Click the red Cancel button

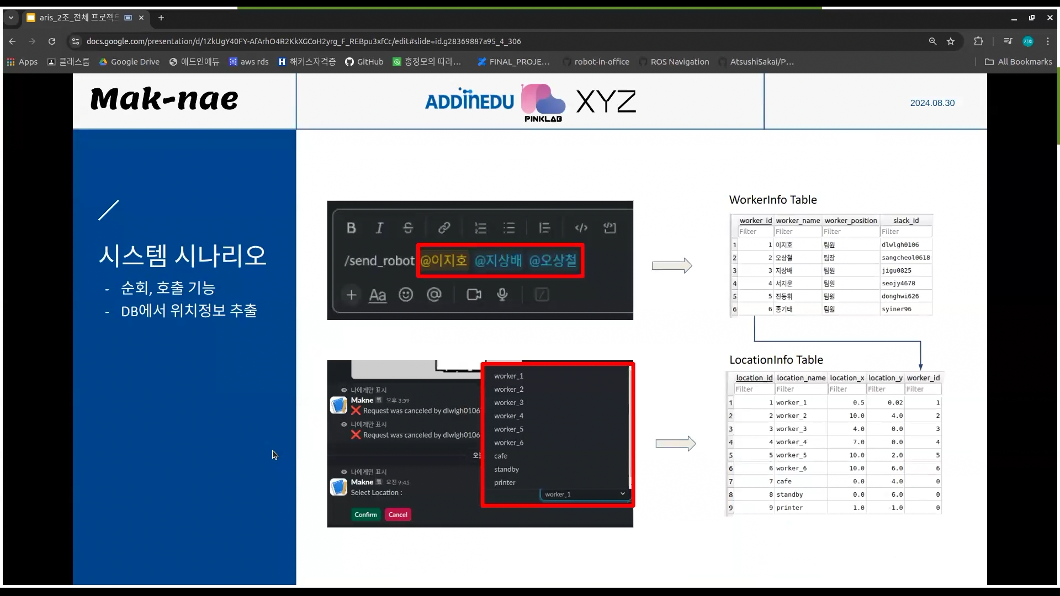coord(397,515)
